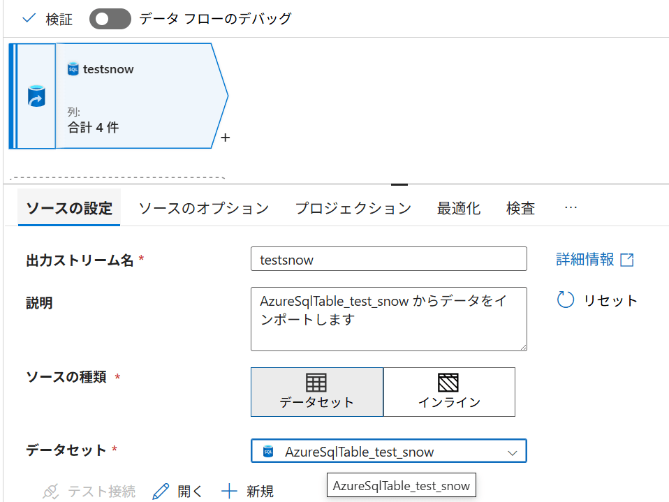The width and height of the screenshot is (669, 502).
Task: Expand the more tabs ellipsis
Action: coord(571,207)
